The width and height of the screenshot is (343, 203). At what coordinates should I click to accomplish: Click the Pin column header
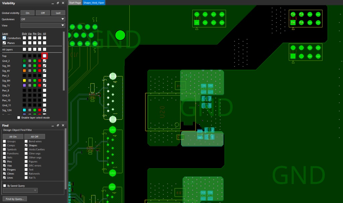[35, 34]
